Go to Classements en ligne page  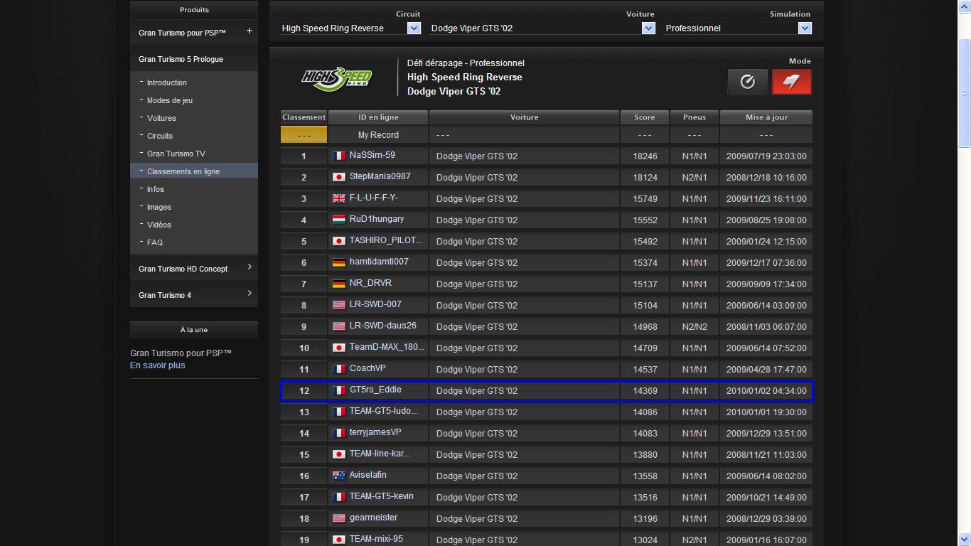click(183, 171)
